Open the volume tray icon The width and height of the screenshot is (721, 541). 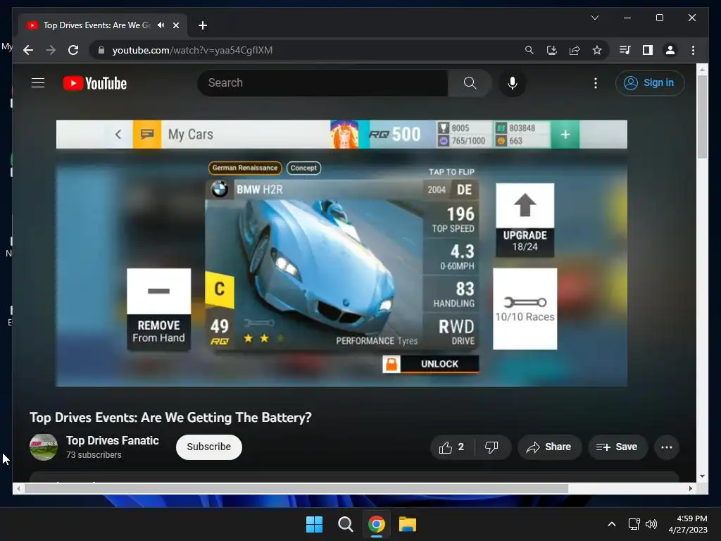[651, 524]
